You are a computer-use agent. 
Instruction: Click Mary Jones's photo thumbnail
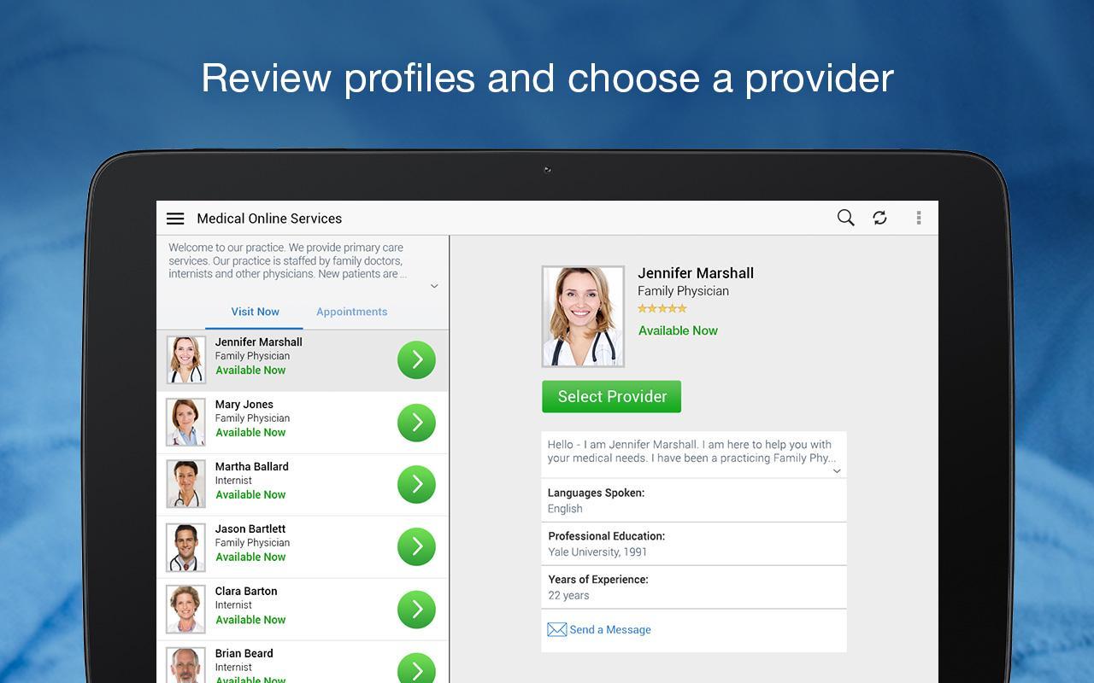click(185, 422)
